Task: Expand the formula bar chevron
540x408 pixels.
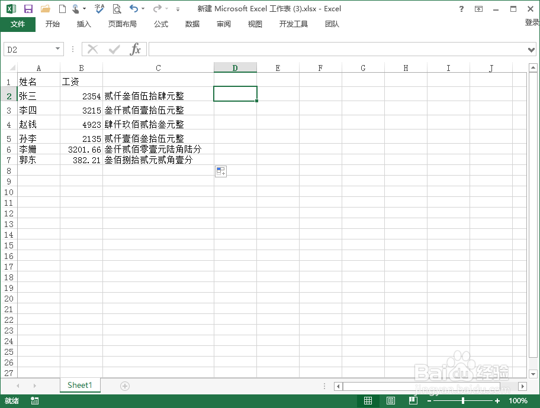Action: coord(531,50)
